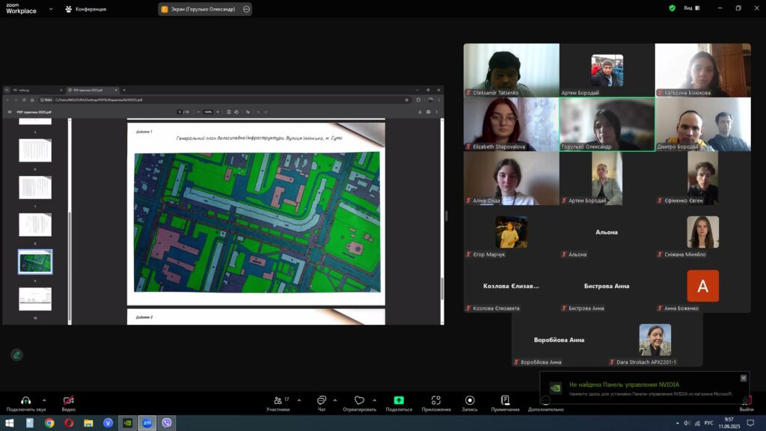Click Бистрова Анна name tile
766x431 pixels.
point(607,286)
